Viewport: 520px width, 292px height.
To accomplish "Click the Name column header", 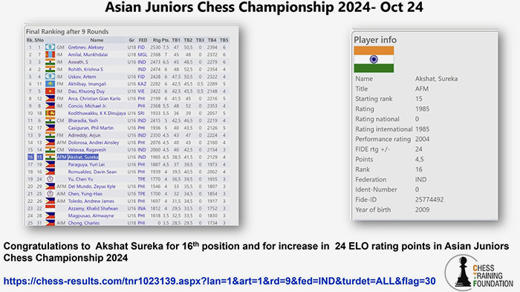I will coord(97,40).
